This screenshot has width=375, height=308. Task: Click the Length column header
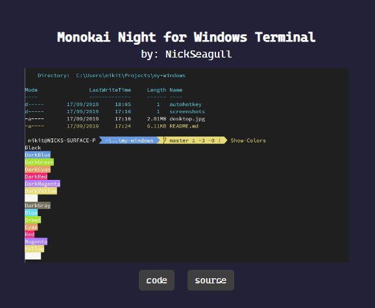156,90
